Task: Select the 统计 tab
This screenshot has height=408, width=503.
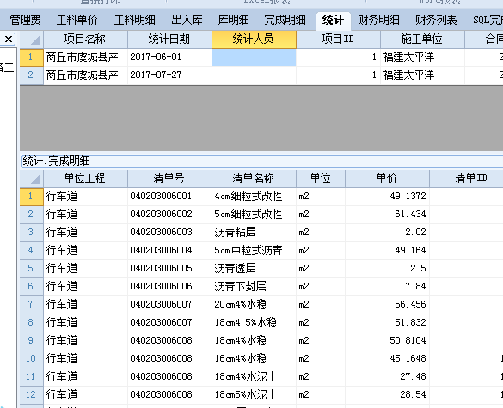Action: coord(333,21)
